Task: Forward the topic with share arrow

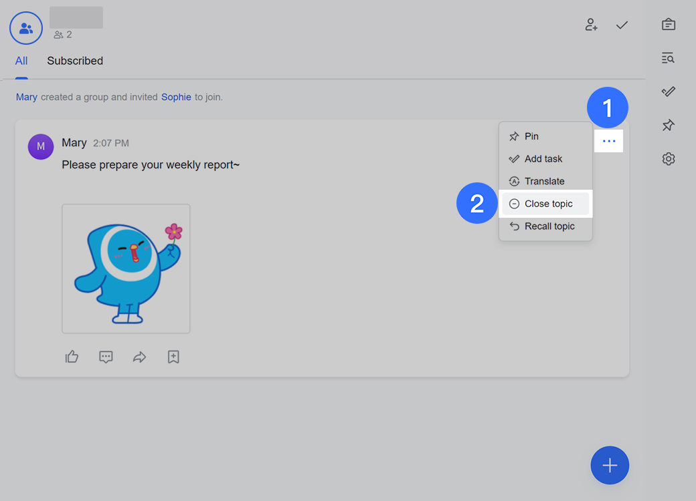Action: pyautogui.click(x=139, y=357)
